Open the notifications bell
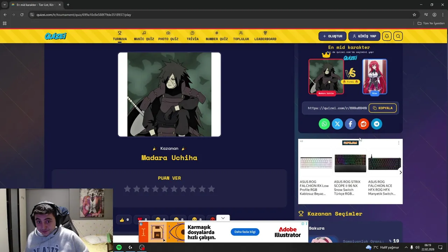The image size is (448, 252). (387, 36)
